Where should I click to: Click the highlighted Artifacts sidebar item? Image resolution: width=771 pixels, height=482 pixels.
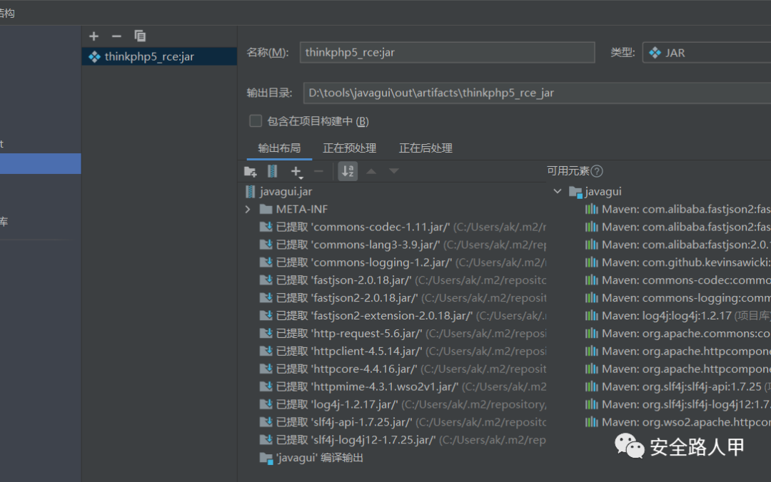click(40, 163)
